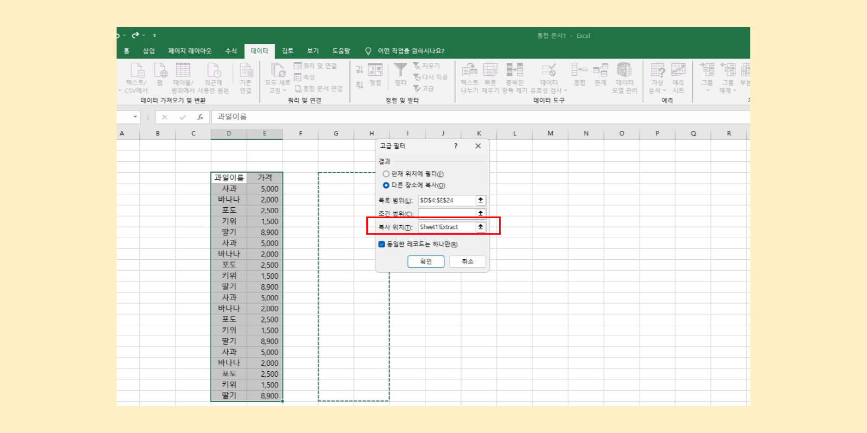
Task: Open Customize Quick Access Toolbar dropdown
Action: (x=154, y=35)
